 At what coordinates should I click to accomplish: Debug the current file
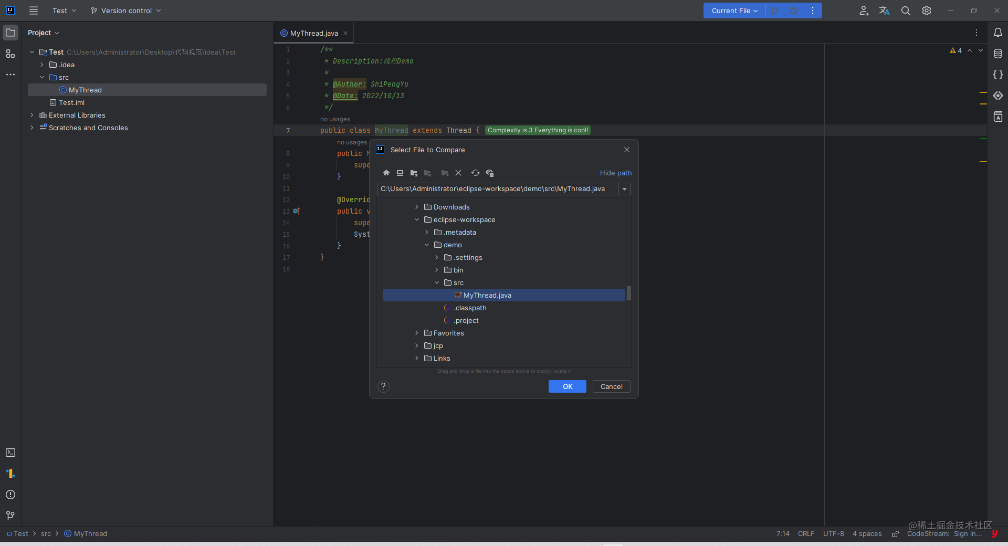click(x=794, y=10)
